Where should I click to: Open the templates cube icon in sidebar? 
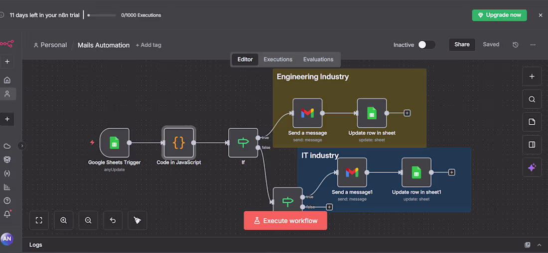point(7,159)
